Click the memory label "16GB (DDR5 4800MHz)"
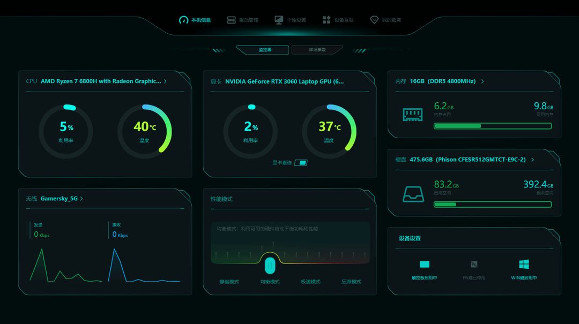This screenshot has height=324, width=579. (443, 81)
